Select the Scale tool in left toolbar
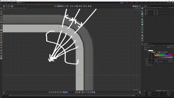The image size is (174, 98). pyautogui.click(x=1, y=22)
